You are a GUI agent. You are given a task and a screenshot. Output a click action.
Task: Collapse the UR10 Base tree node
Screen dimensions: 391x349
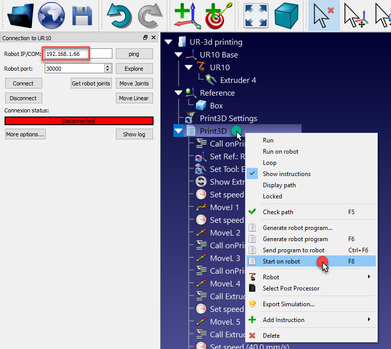click(x=178, y=55)
